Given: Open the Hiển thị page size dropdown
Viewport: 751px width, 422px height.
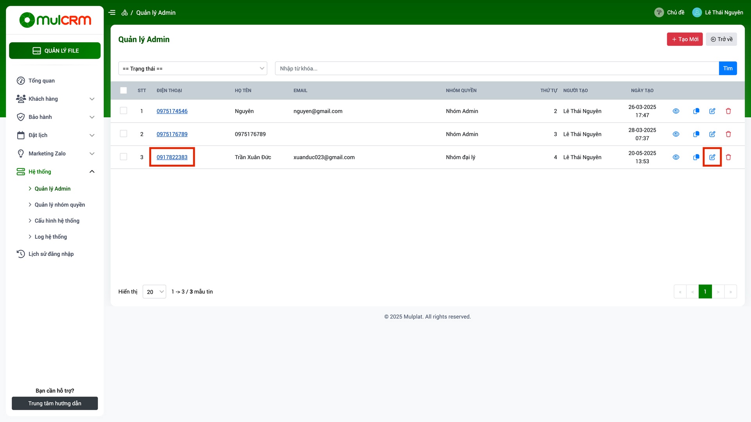Looking at the screenshot, I should pyautogui.click(x=154, y=291).
